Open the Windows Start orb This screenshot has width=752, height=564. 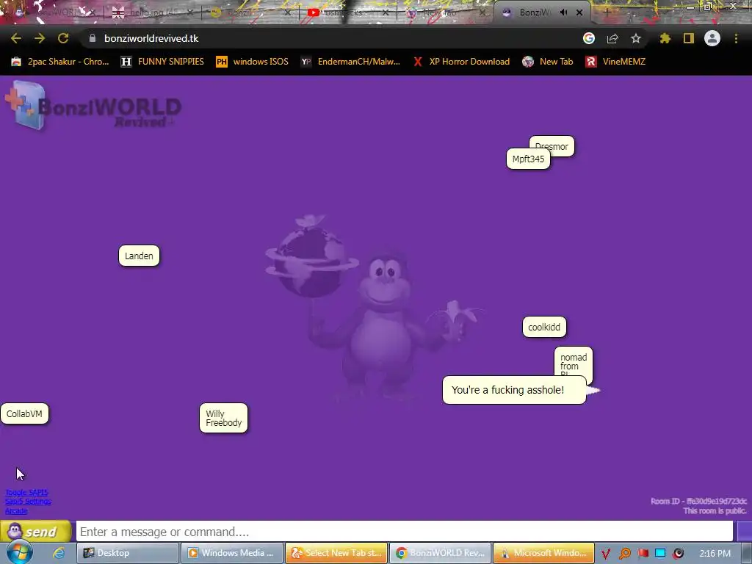19,552
